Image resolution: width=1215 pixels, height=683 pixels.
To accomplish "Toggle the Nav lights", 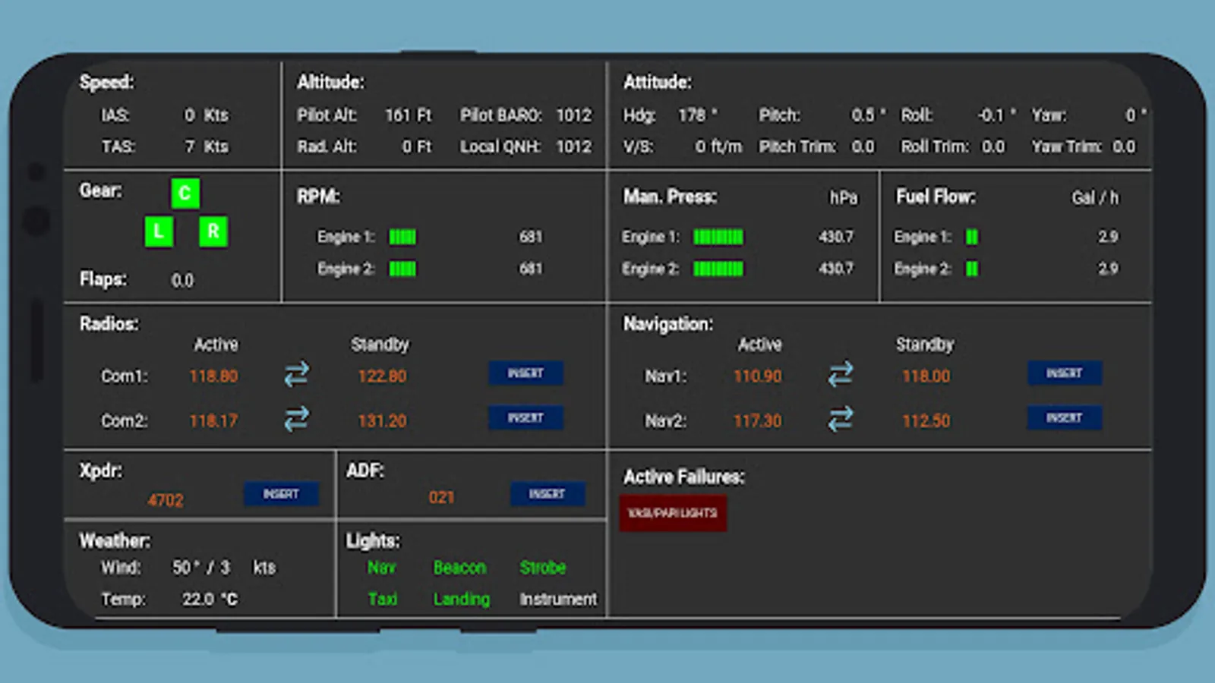I will click(x=381, y=568).
